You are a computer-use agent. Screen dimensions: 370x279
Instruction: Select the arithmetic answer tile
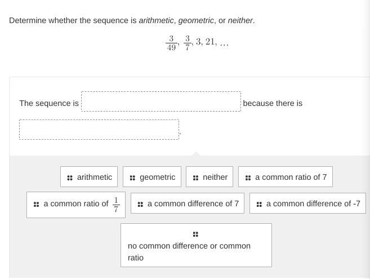coord(89,177)
